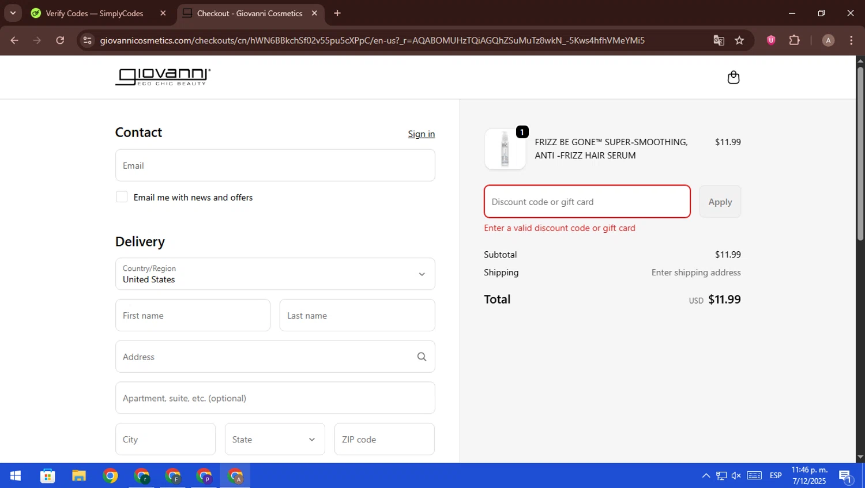Click the valid discount code error message

[x=559, y=228]
